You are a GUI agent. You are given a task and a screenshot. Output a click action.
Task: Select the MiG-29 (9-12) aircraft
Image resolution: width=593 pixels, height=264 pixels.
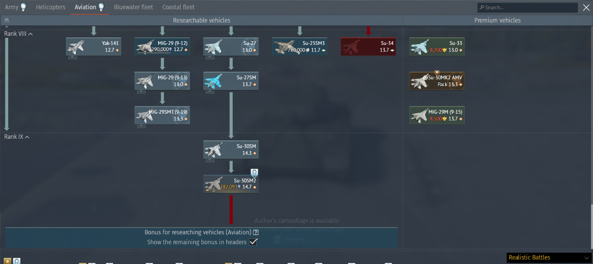162,47
